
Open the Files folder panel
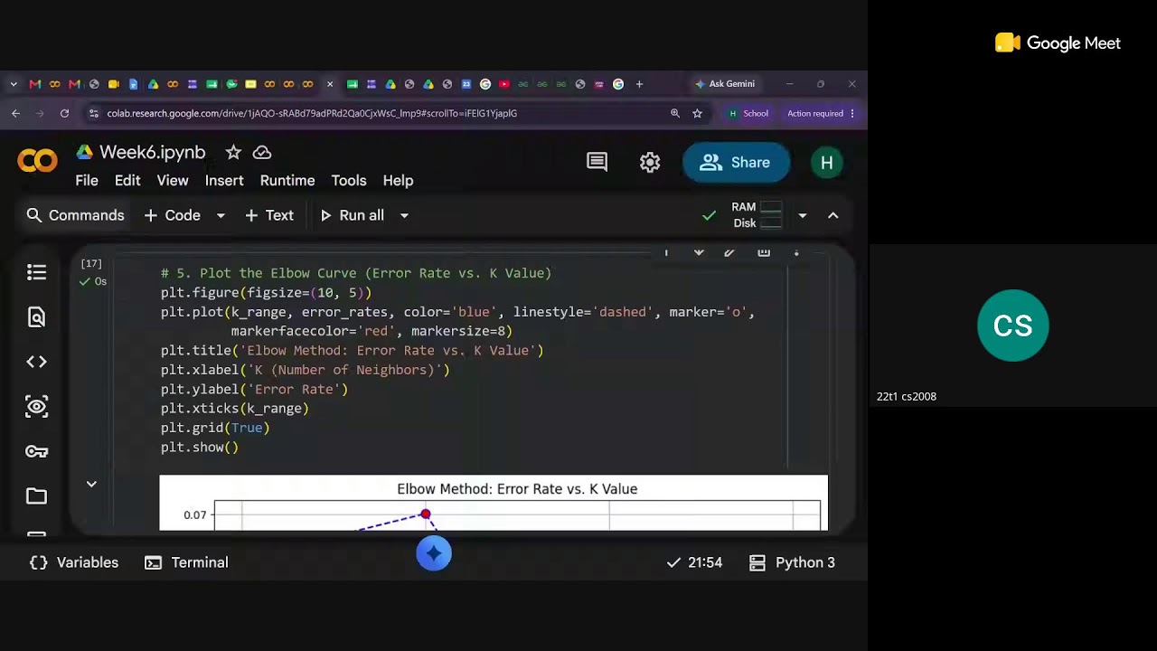pyautogui.click(x=36, y=495)
